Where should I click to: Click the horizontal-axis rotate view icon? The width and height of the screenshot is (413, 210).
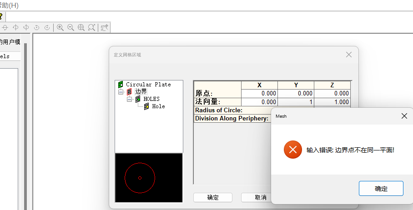[5, 27]
